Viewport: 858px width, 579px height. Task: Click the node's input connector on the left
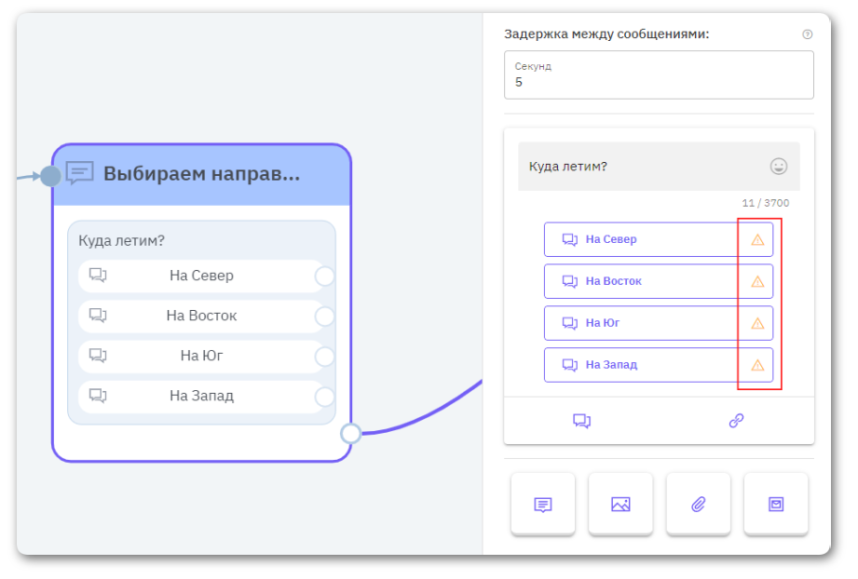pyautogui.click(x=50, y=176)
